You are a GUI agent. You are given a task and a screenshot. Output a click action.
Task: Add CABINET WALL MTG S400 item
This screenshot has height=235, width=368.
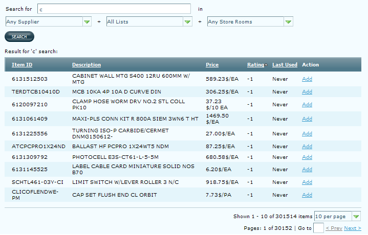coord(307,79)
